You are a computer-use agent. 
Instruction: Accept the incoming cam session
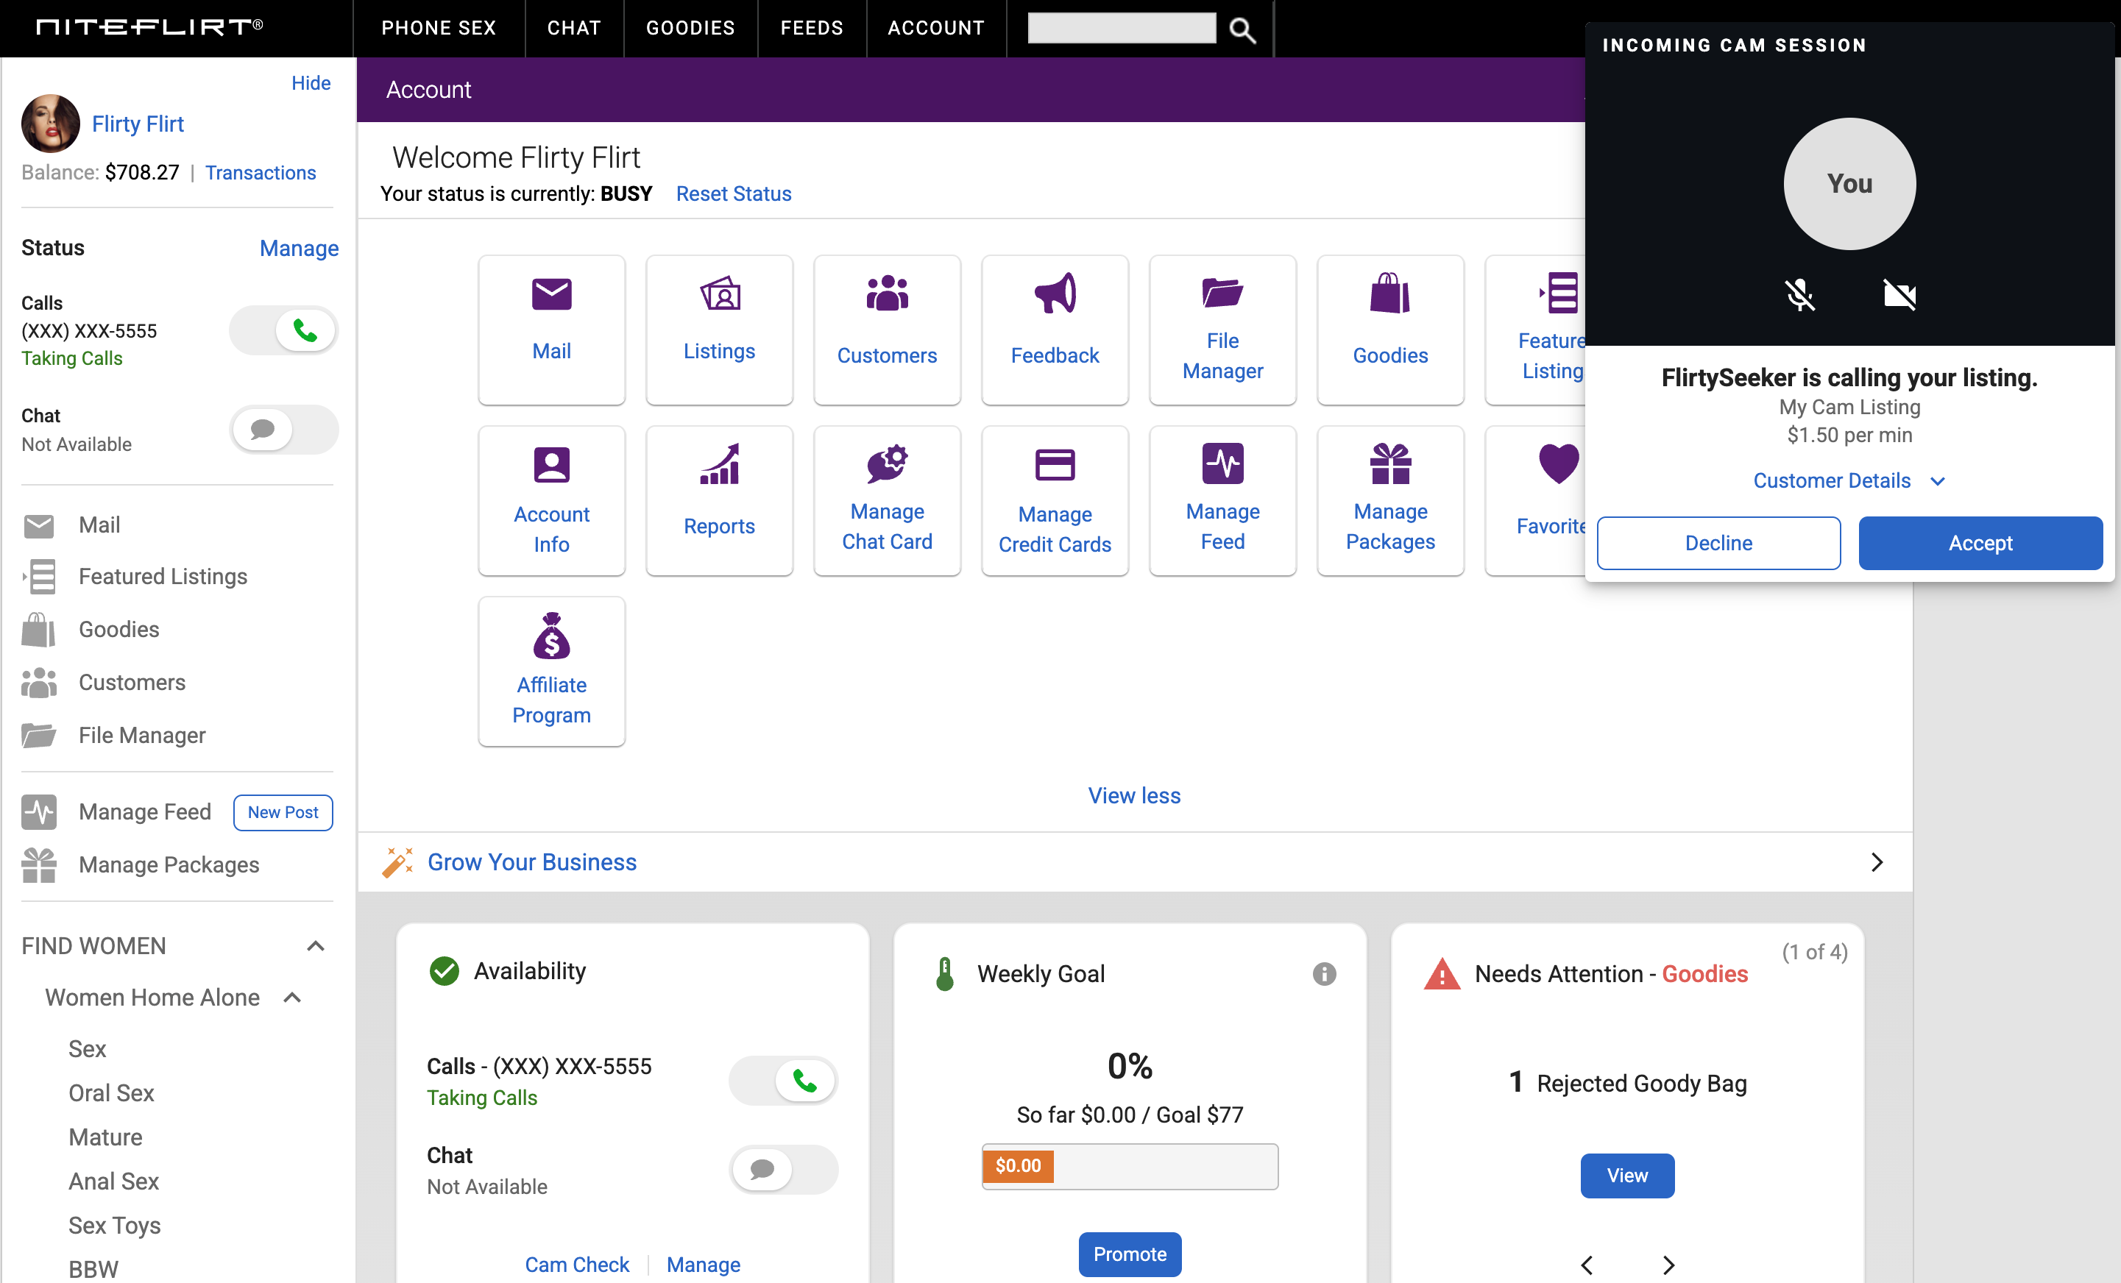(1980, 543)
